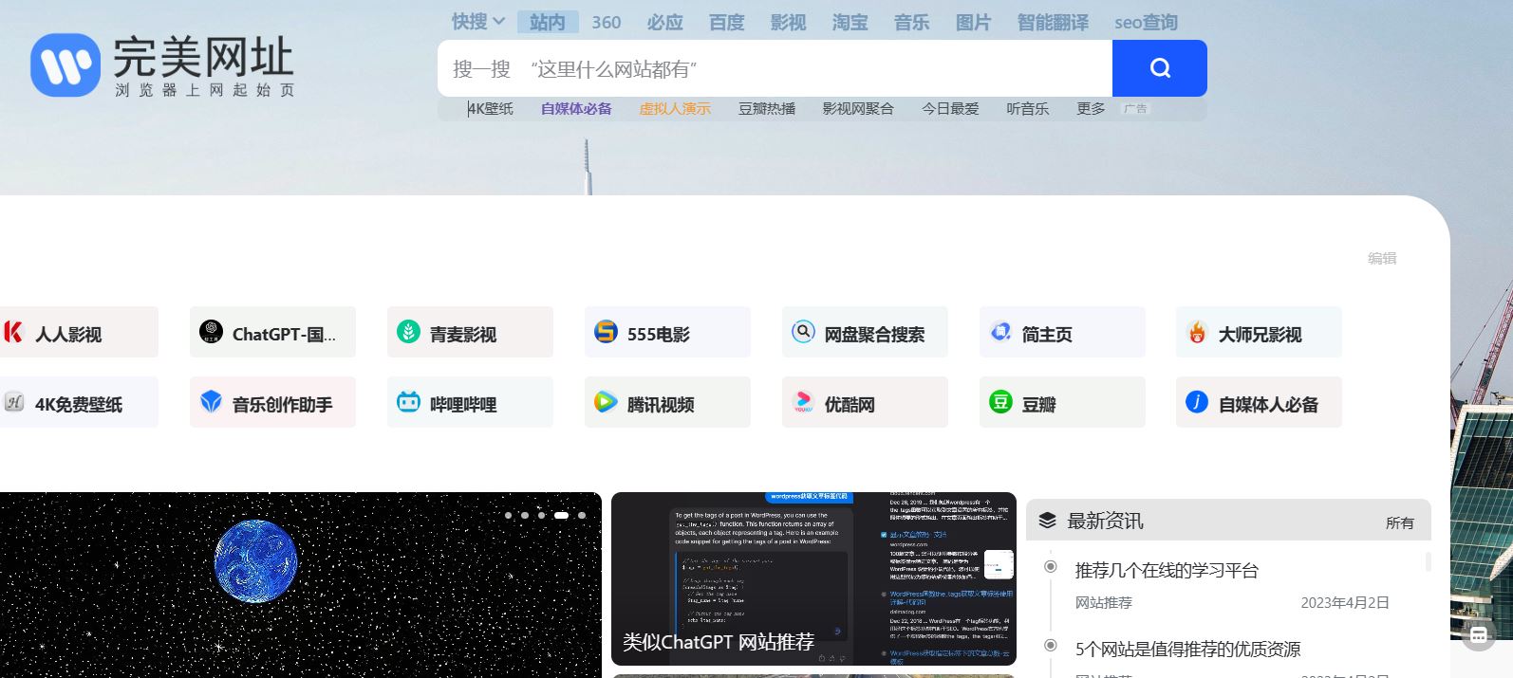Click the 完美网址 site logo
This screenshot has width=1513, height=678.
[161, 65]
